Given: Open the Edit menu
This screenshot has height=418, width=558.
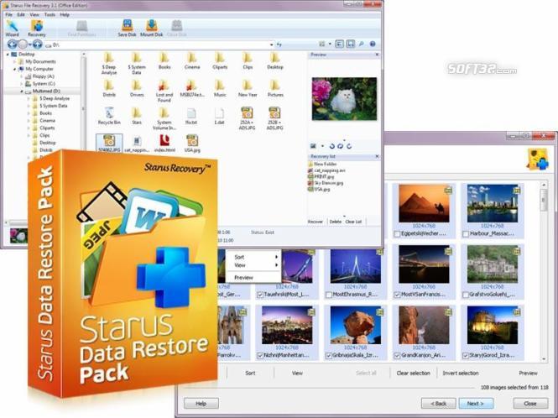Looking at the screenshot, I should coord(21,14).
